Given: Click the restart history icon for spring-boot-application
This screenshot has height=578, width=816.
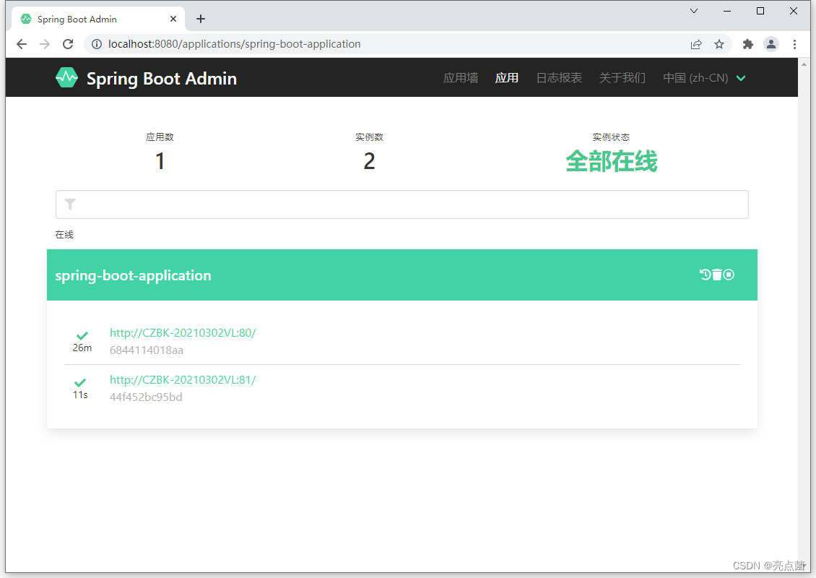Looking at the screenshot, I should pyautogui.click(x=705, y=274).
